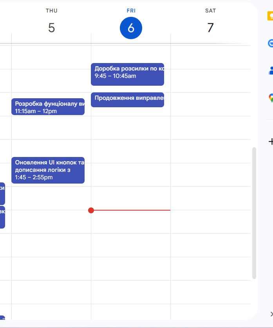Open Google Maps from the side panel
Image resolution: width=273 pixels, height=328 pixels.
click(x=270, y=98)
